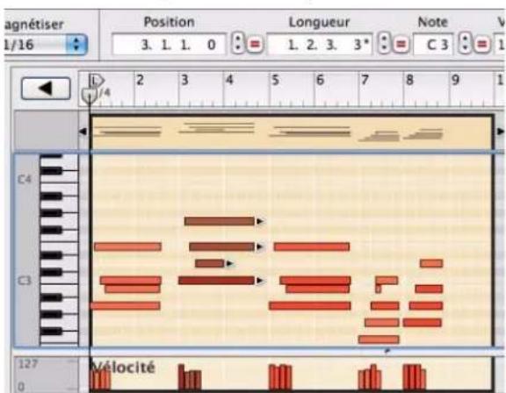The height and width of the screenshot is (393, 506).
Task: Select the small orange note at bar 8 top
Action: (431, 263)
